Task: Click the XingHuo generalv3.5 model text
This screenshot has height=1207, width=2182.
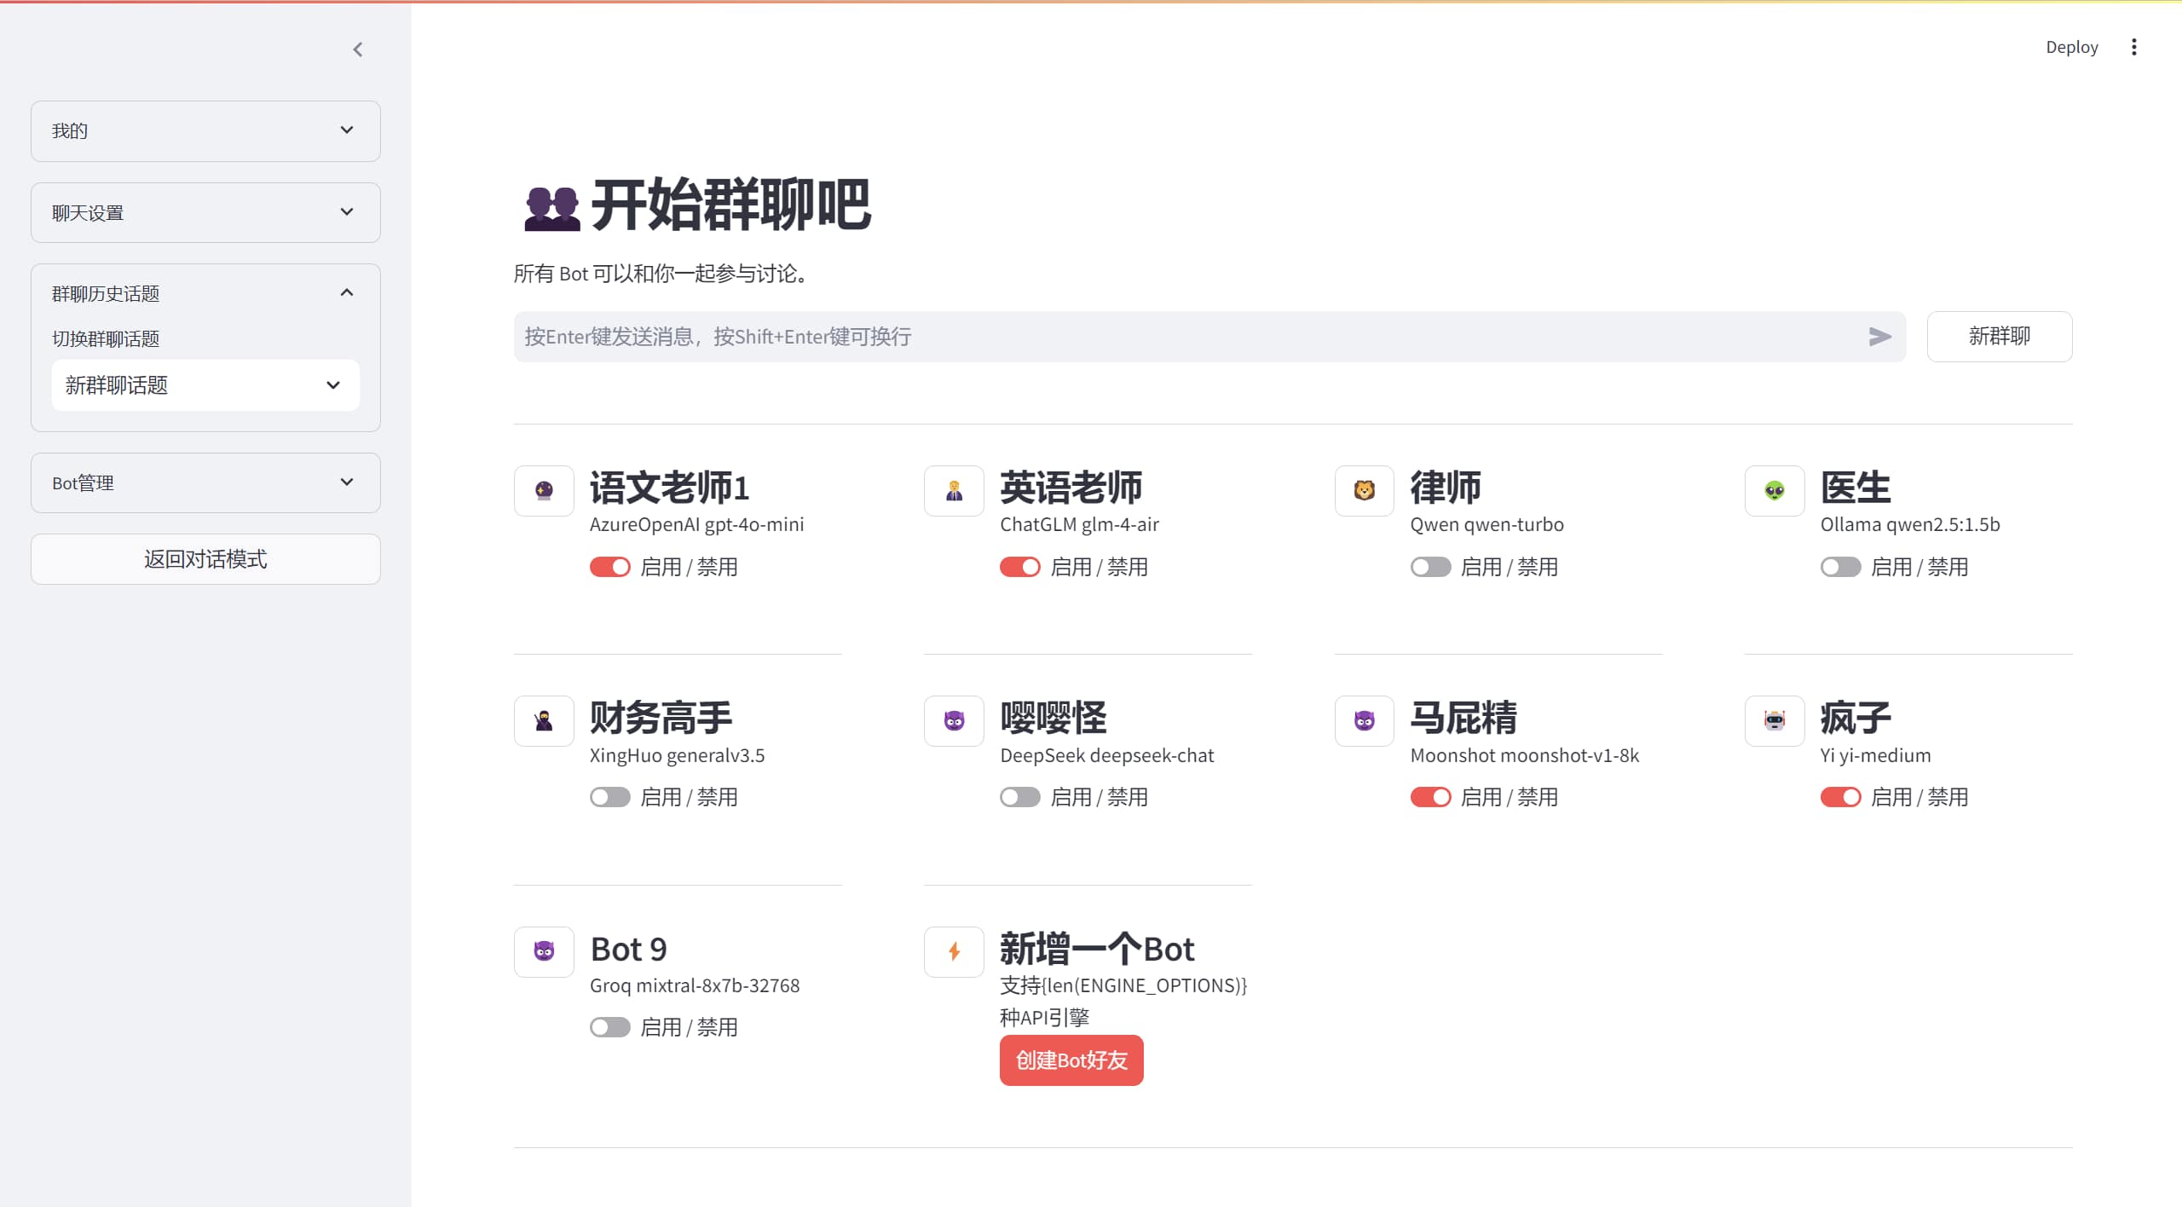Action: coord(677,755)
